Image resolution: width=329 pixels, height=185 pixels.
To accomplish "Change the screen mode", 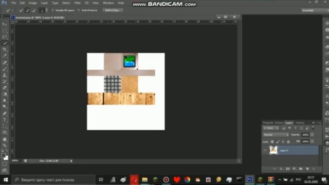I will coord(5,170).
